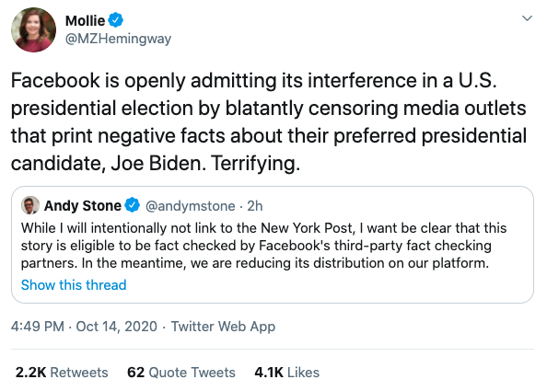Click the Twitter Web App source link
Viewport: 547px width, 391px height.
223,327
